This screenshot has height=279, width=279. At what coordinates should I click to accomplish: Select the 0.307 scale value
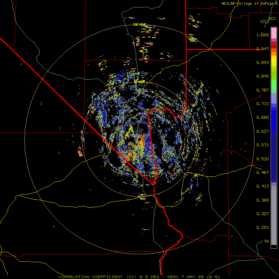(263, 214)
